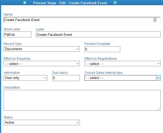Viewport: 163px width, 133px height.
Task: Click the Automation dropdown chevron arrow
Action: tap(45, 78)
